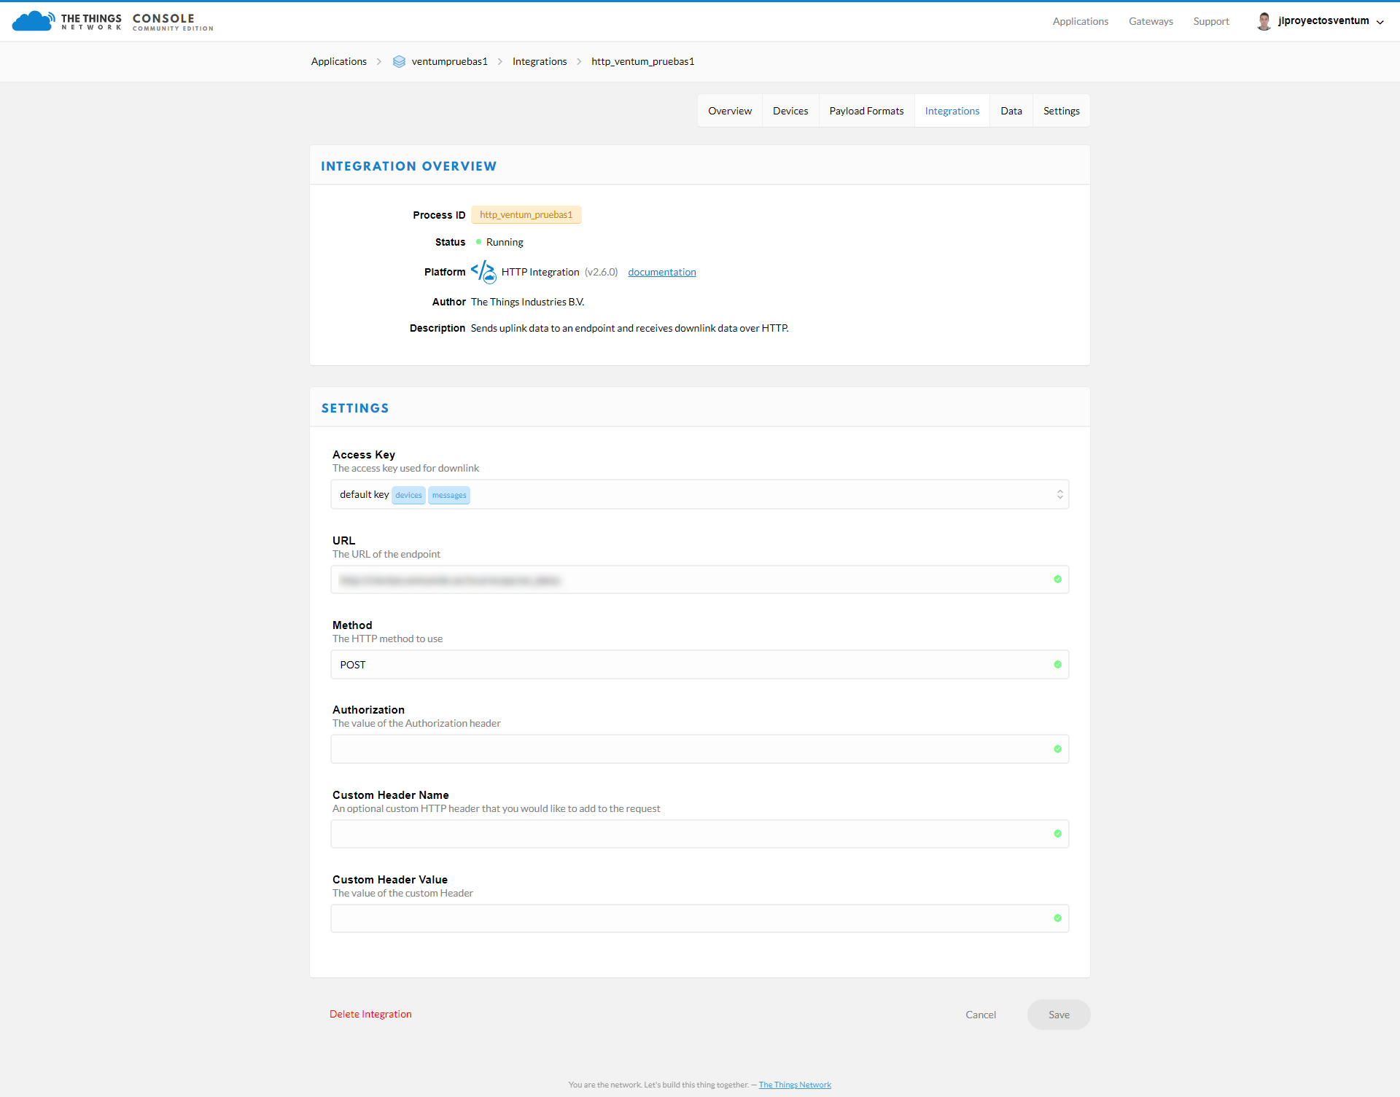Focus the Custom Header Value input

pos(699,918)
